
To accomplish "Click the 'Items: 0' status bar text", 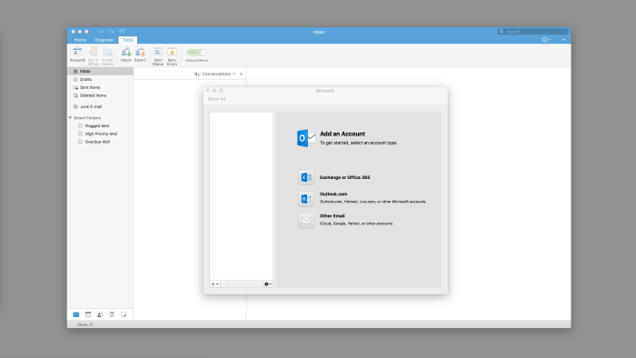I will coord(84,324).
